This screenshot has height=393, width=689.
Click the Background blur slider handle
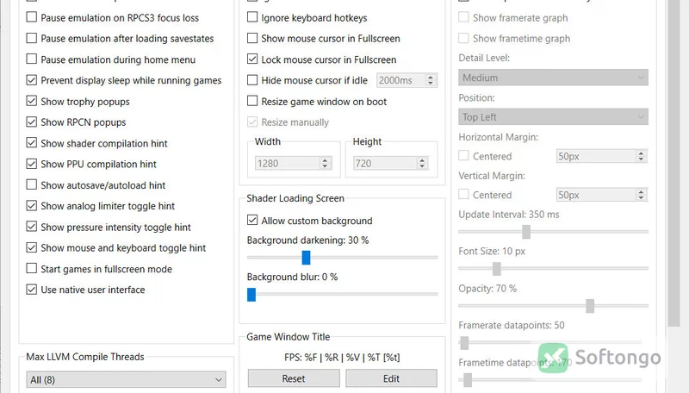(x=251, y=295)
